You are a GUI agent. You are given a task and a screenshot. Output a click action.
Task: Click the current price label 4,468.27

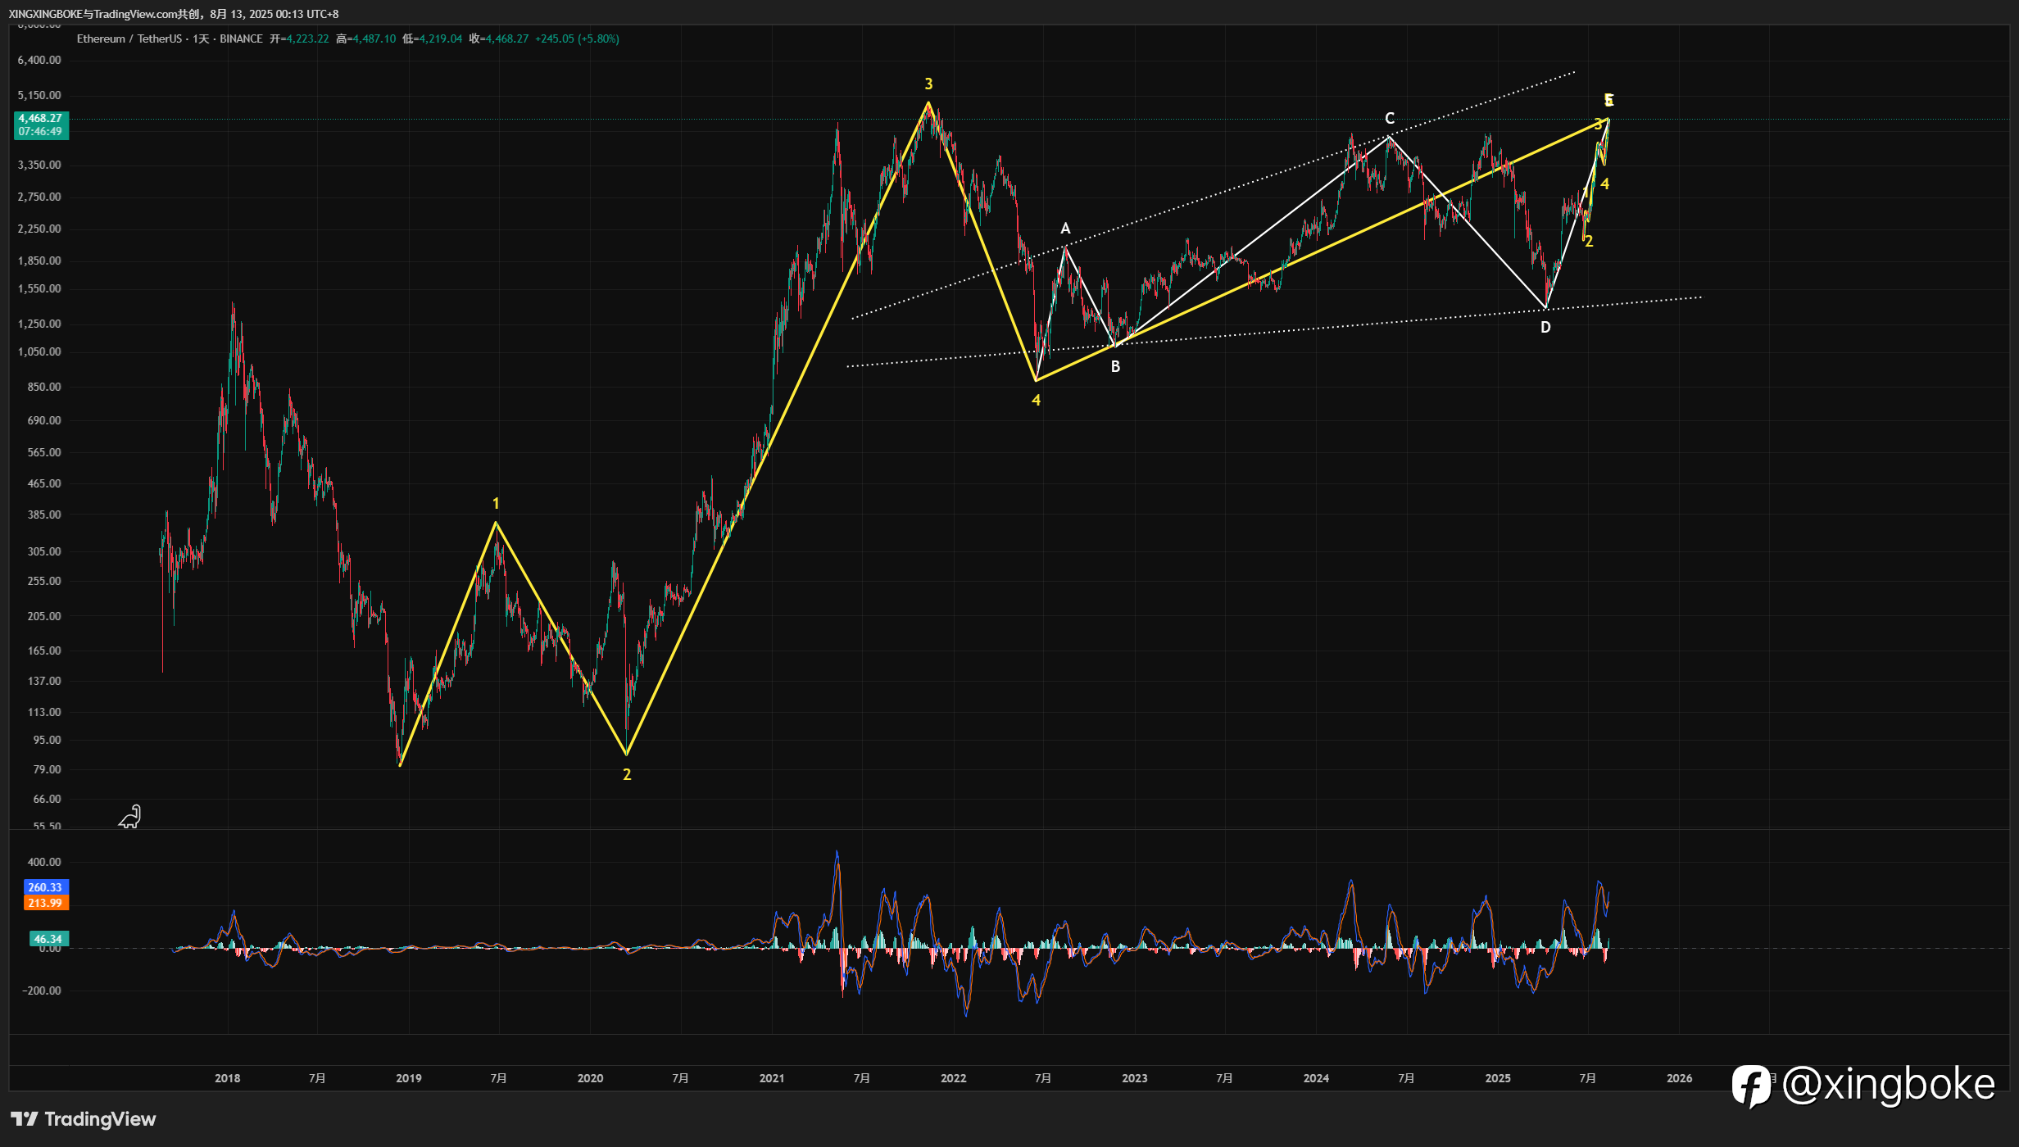click(40, 119)
